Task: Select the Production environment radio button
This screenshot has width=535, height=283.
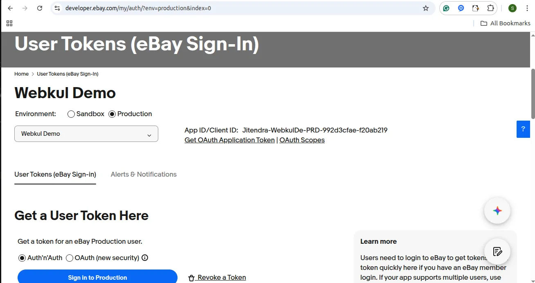Action: (112, 114)
